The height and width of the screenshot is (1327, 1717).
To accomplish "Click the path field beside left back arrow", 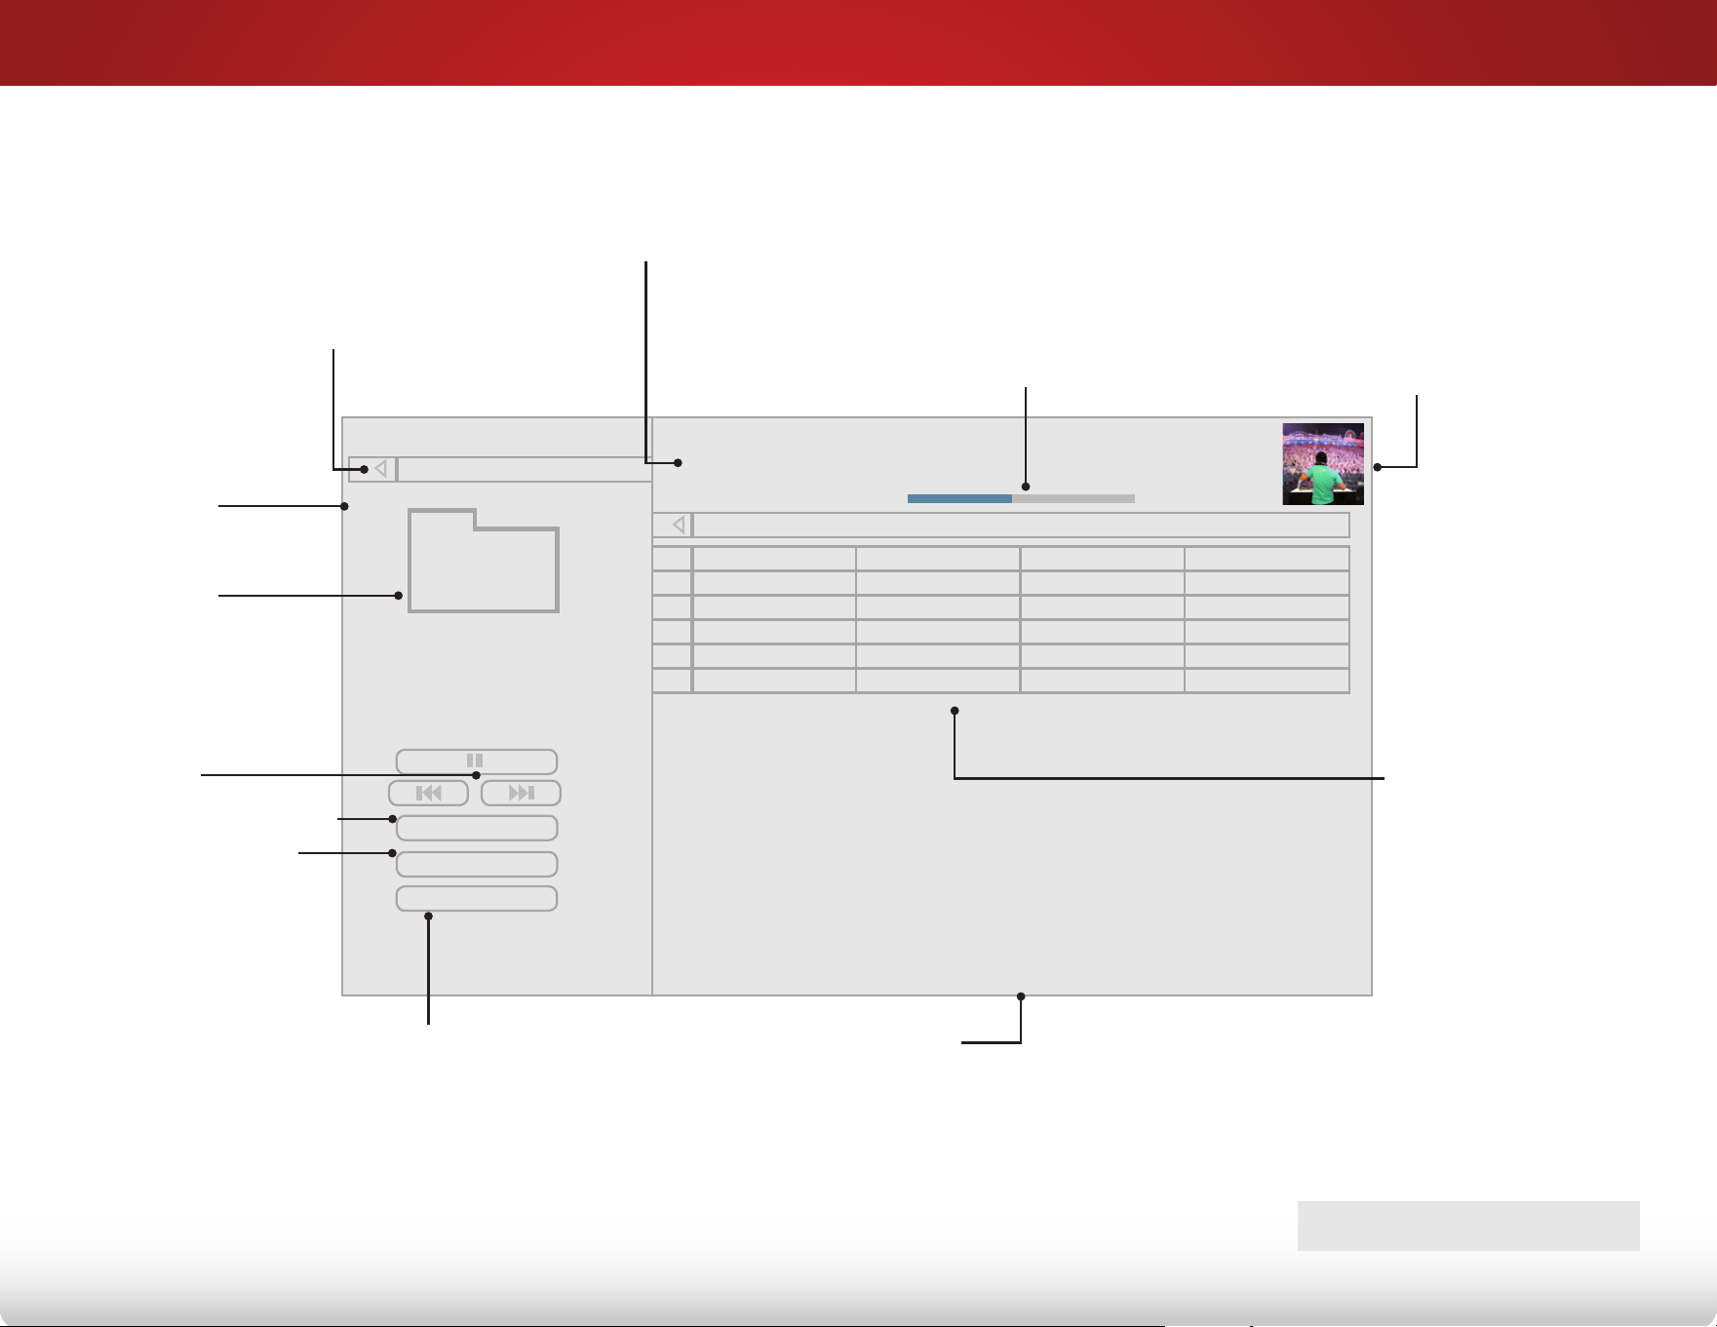I will point(525,469).
